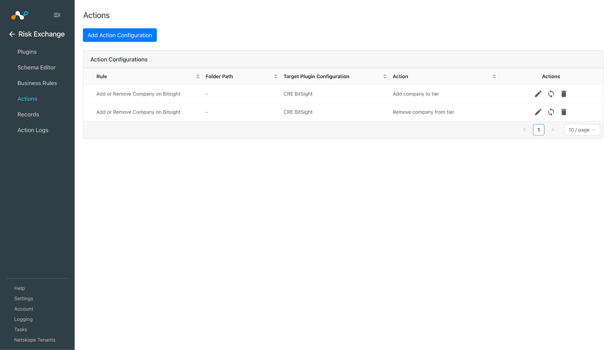The image size is (613, 350).
Task: Open the 10 / page dropdown
Action: pyautogui.click(x=582, y=130)
